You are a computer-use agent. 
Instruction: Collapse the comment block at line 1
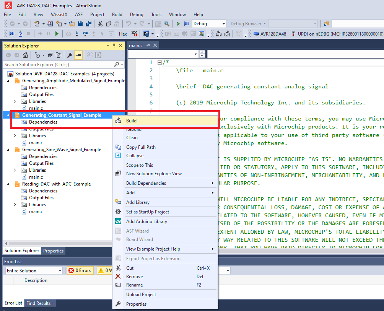pyautogui.click(x=159, y=63)
